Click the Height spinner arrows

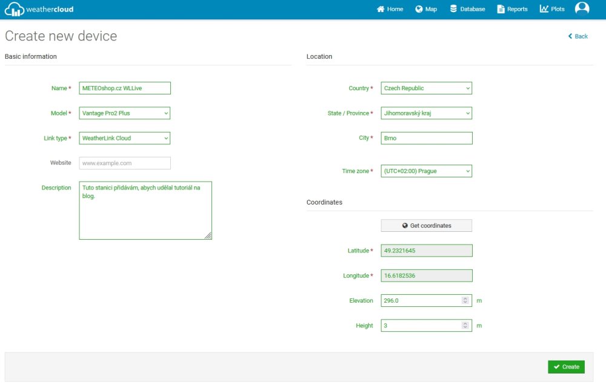click(x=465, y=326)
